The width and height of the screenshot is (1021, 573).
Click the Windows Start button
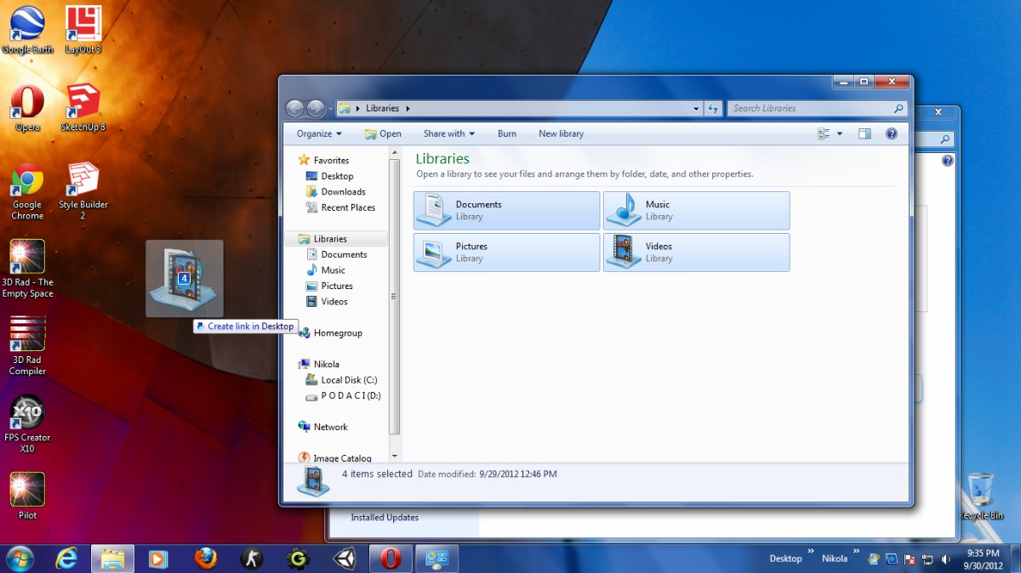[x=20, y=559]
